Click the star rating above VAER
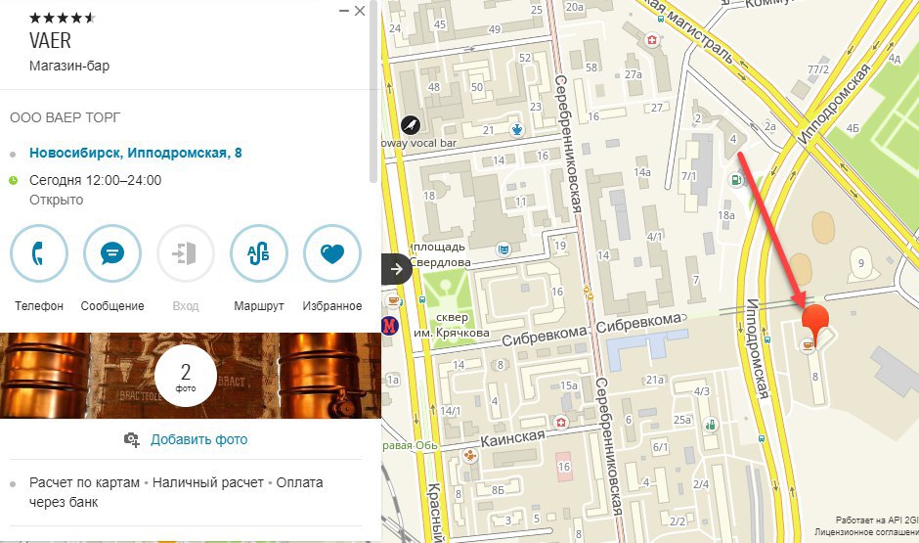Image resolution: width=919 pixels, height=543 pixels. (x=63, y=18)
